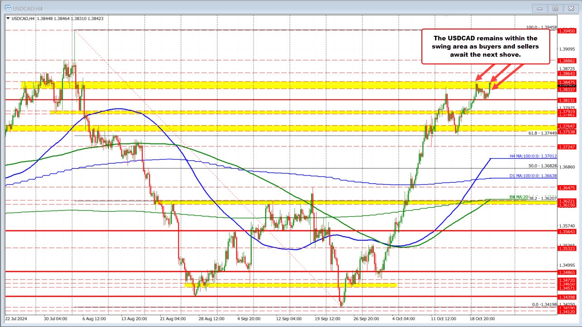Click the 1.38882 red price tag
The width and height of the screenshot is (582, 327).
(x=567, y=60)
